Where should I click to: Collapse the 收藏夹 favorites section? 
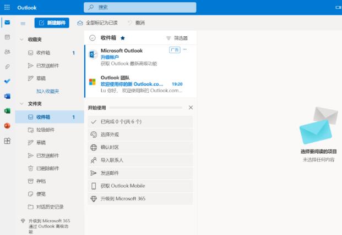click(x=21, y=40)
